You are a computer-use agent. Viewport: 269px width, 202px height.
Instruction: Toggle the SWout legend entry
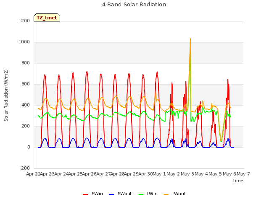pyautogui.click(x=121, y=194)
